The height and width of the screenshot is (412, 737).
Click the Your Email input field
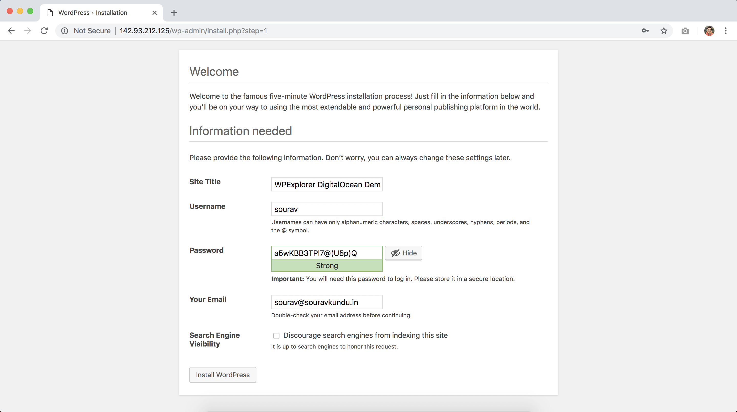coord(327,302)
